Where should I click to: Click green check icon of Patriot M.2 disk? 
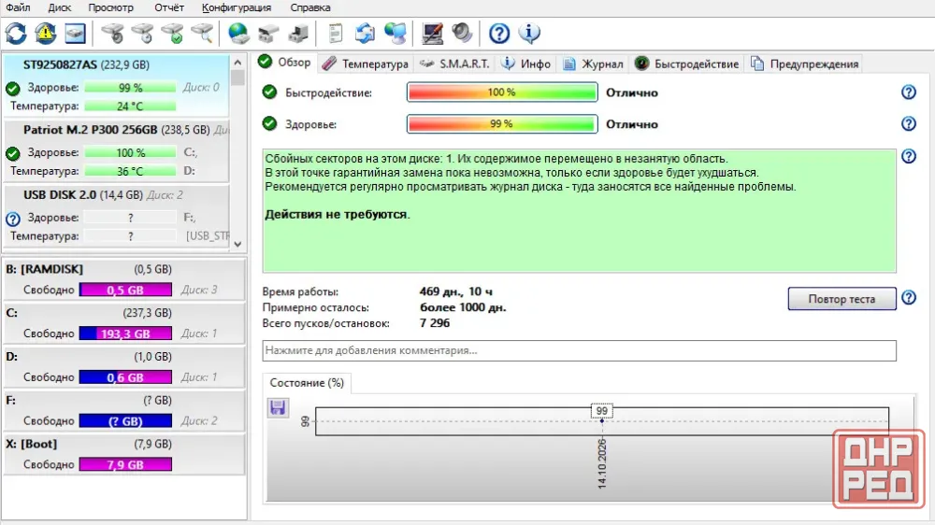(12, 154)
